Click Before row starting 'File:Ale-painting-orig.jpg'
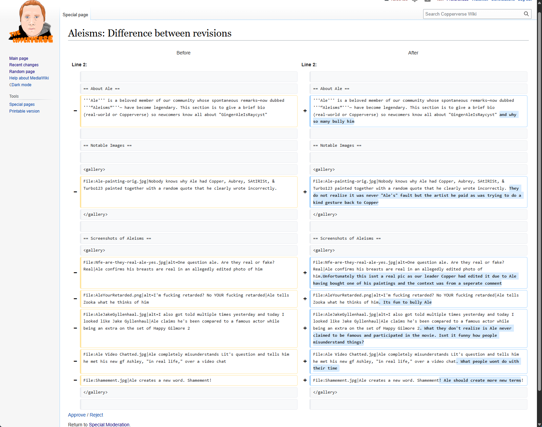542x427 pixels. tap(189, 192)
